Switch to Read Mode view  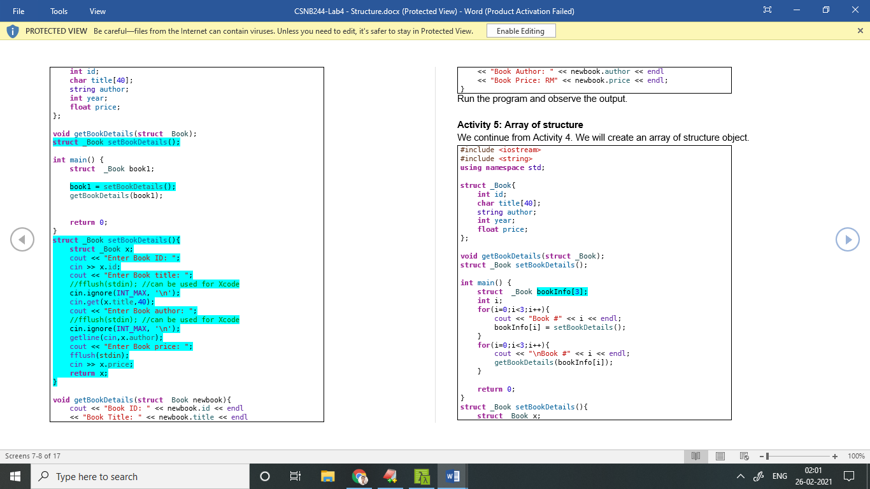[x=695, y=456]
